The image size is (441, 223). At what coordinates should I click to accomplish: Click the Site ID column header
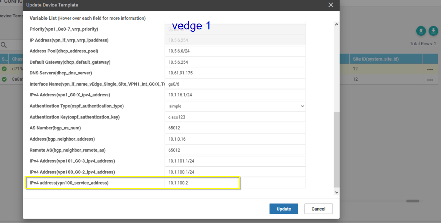pyautogui.click(x=386, y=59)
